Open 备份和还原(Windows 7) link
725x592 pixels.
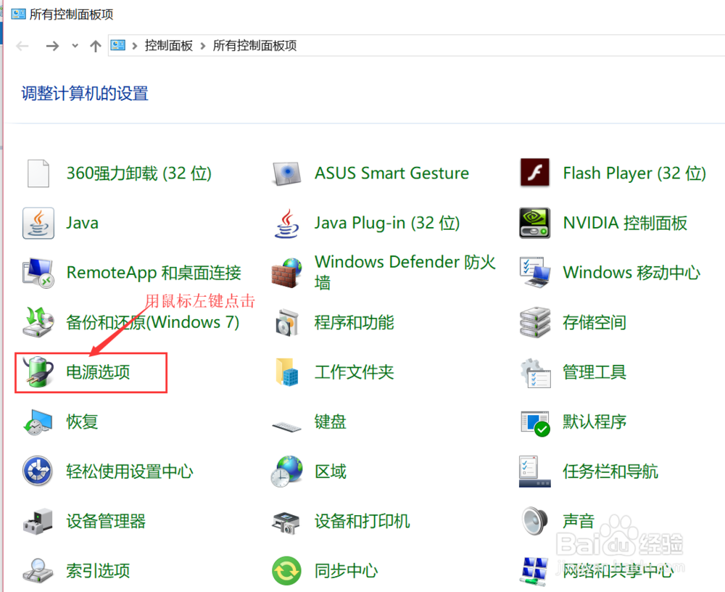click(x=152, y=322)
